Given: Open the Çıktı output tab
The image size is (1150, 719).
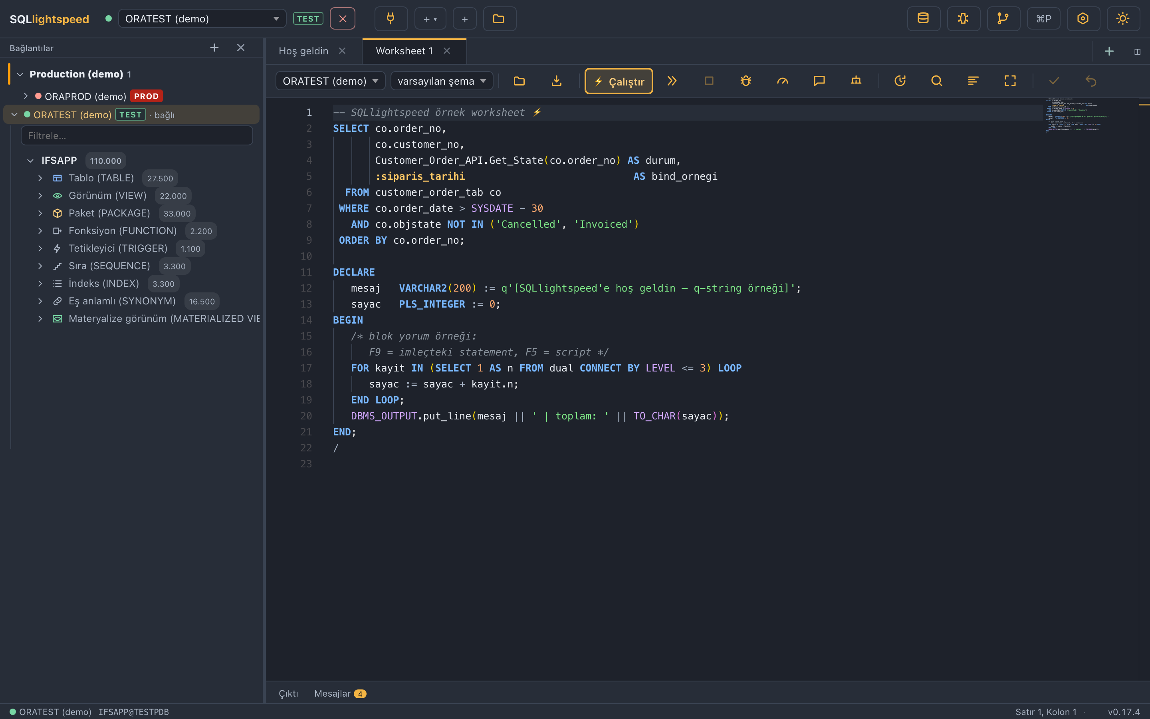Looking at the screenshot, I should (x=288, y=693).
